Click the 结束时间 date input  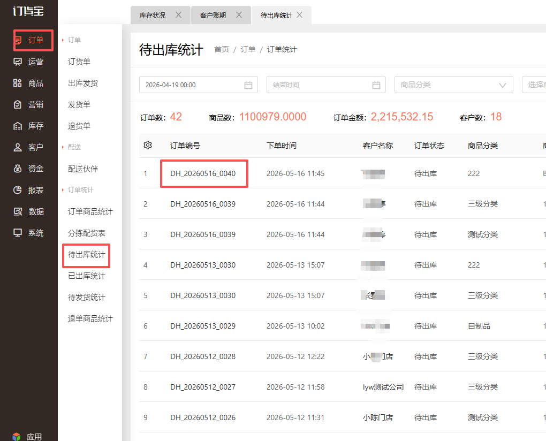pyautogui.click(x=326, y=85)
